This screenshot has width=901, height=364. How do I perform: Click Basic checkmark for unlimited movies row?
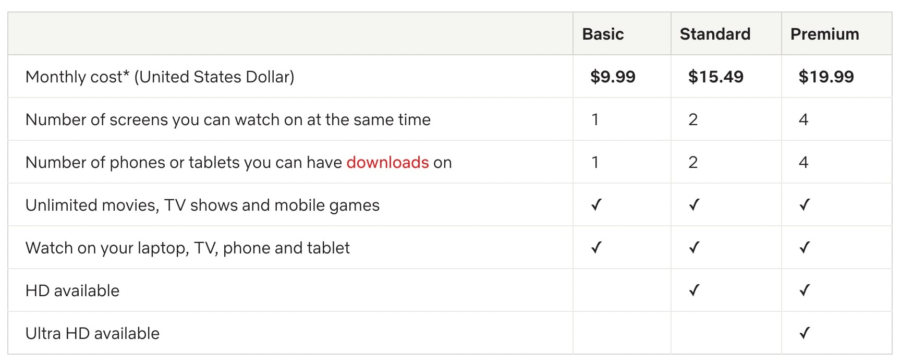[596, 205]
